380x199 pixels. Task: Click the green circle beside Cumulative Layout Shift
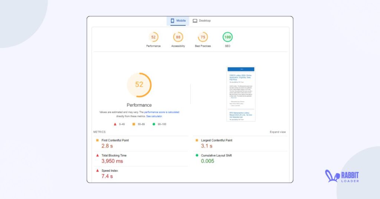[197, 155]
